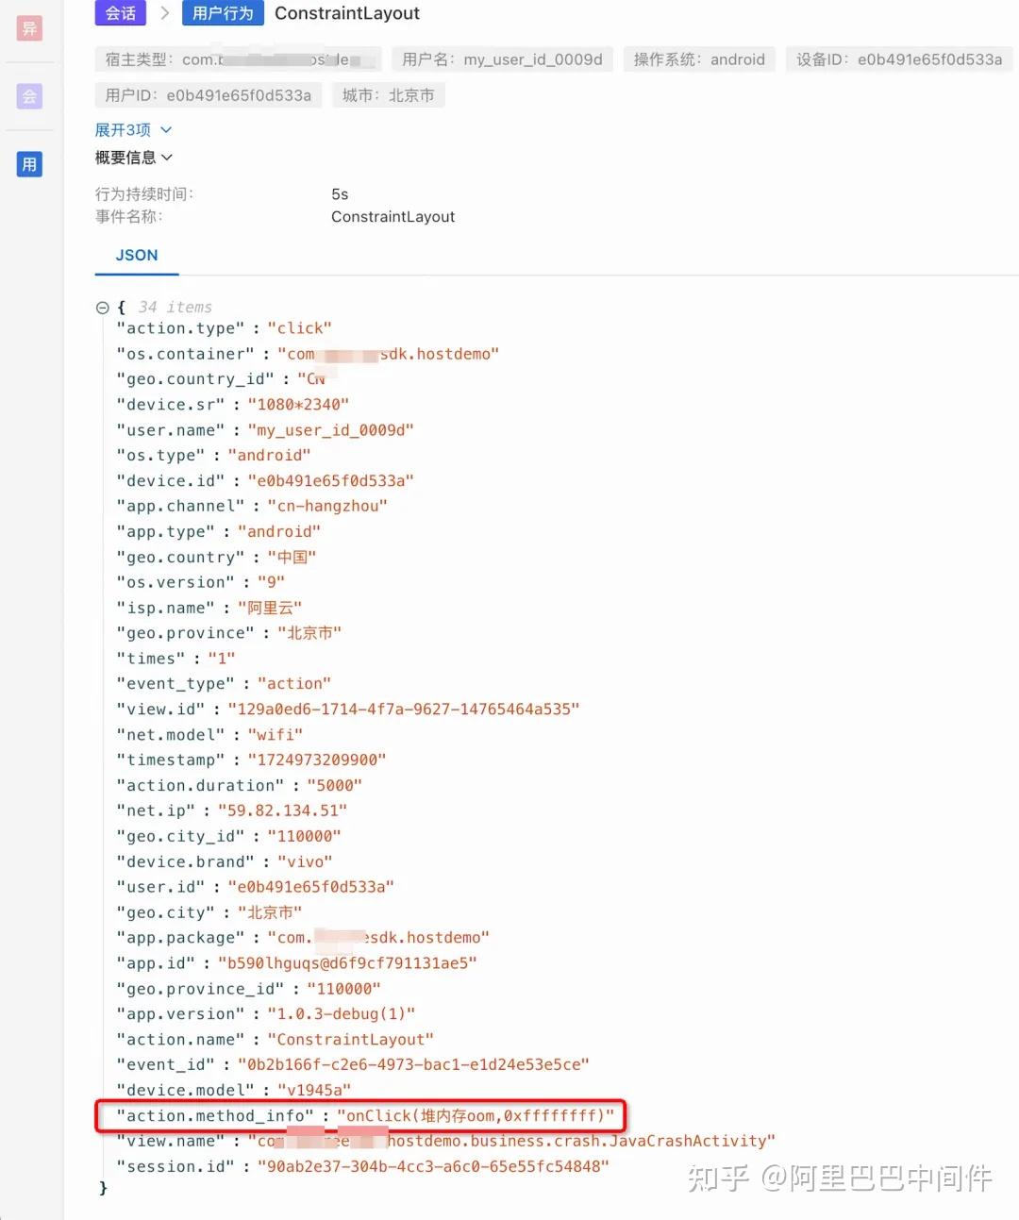Click the 宿主类型 tag
The image size is (1019, 1220).
pos(239,59)
